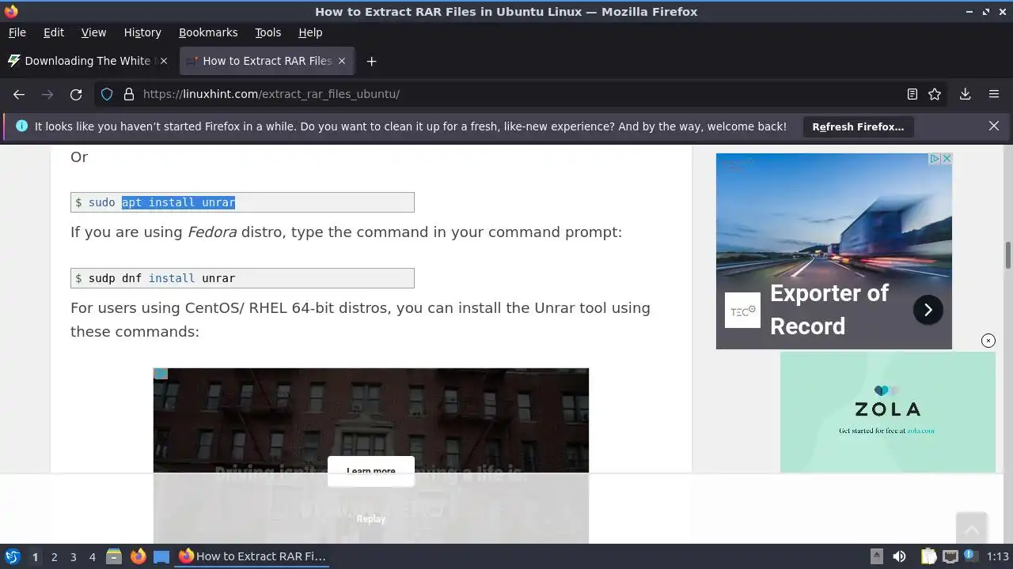View site security padlock details

pyautogui.click(x=129, y=94)
